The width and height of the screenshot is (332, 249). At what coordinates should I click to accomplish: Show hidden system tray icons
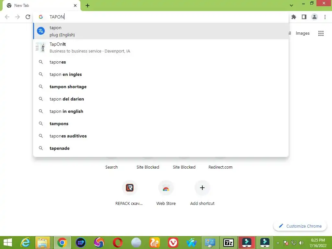(278, 243)
